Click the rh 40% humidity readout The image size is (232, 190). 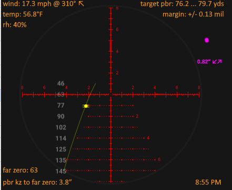coord(15,25)
